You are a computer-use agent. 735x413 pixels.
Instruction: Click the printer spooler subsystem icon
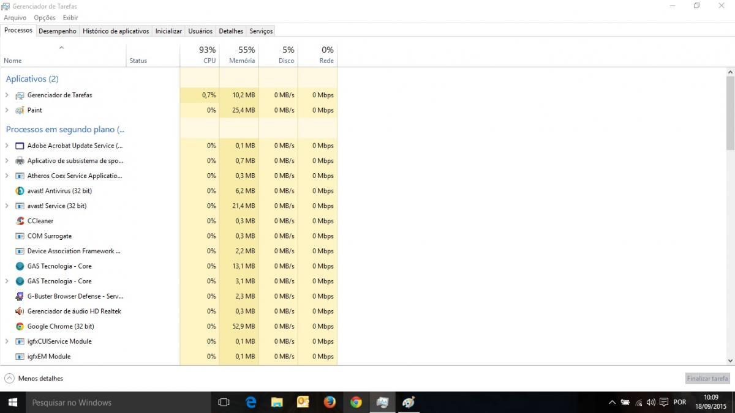20,161
